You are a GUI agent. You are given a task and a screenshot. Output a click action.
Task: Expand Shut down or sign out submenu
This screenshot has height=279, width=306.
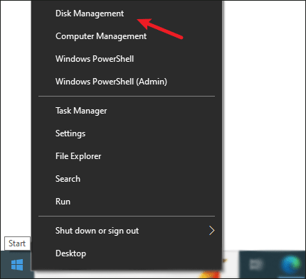coord(127,231)
